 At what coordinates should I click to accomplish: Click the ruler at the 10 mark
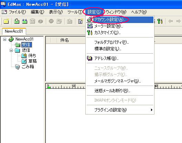coord(74,86)
